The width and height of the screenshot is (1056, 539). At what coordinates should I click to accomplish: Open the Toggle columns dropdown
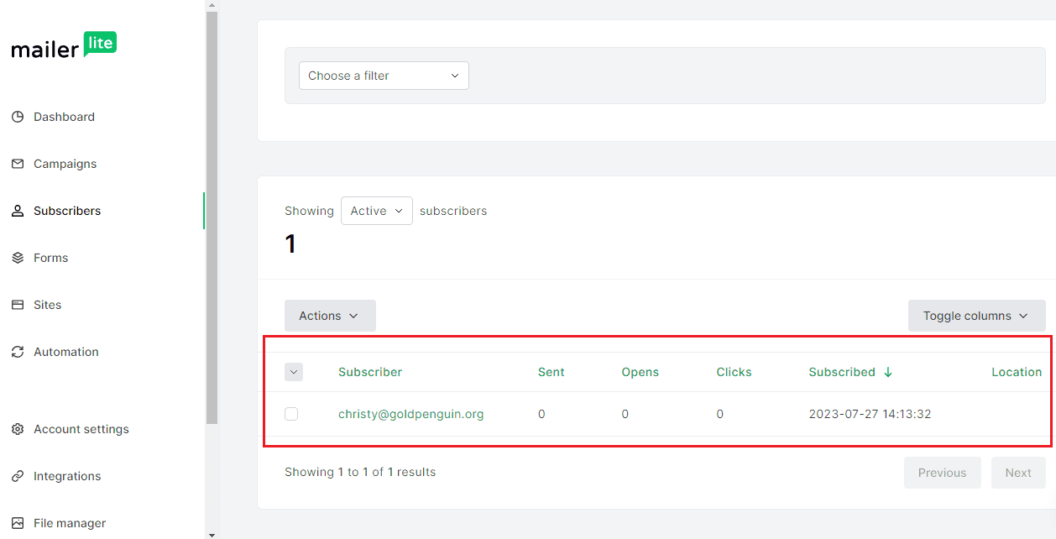coord(975,316)
